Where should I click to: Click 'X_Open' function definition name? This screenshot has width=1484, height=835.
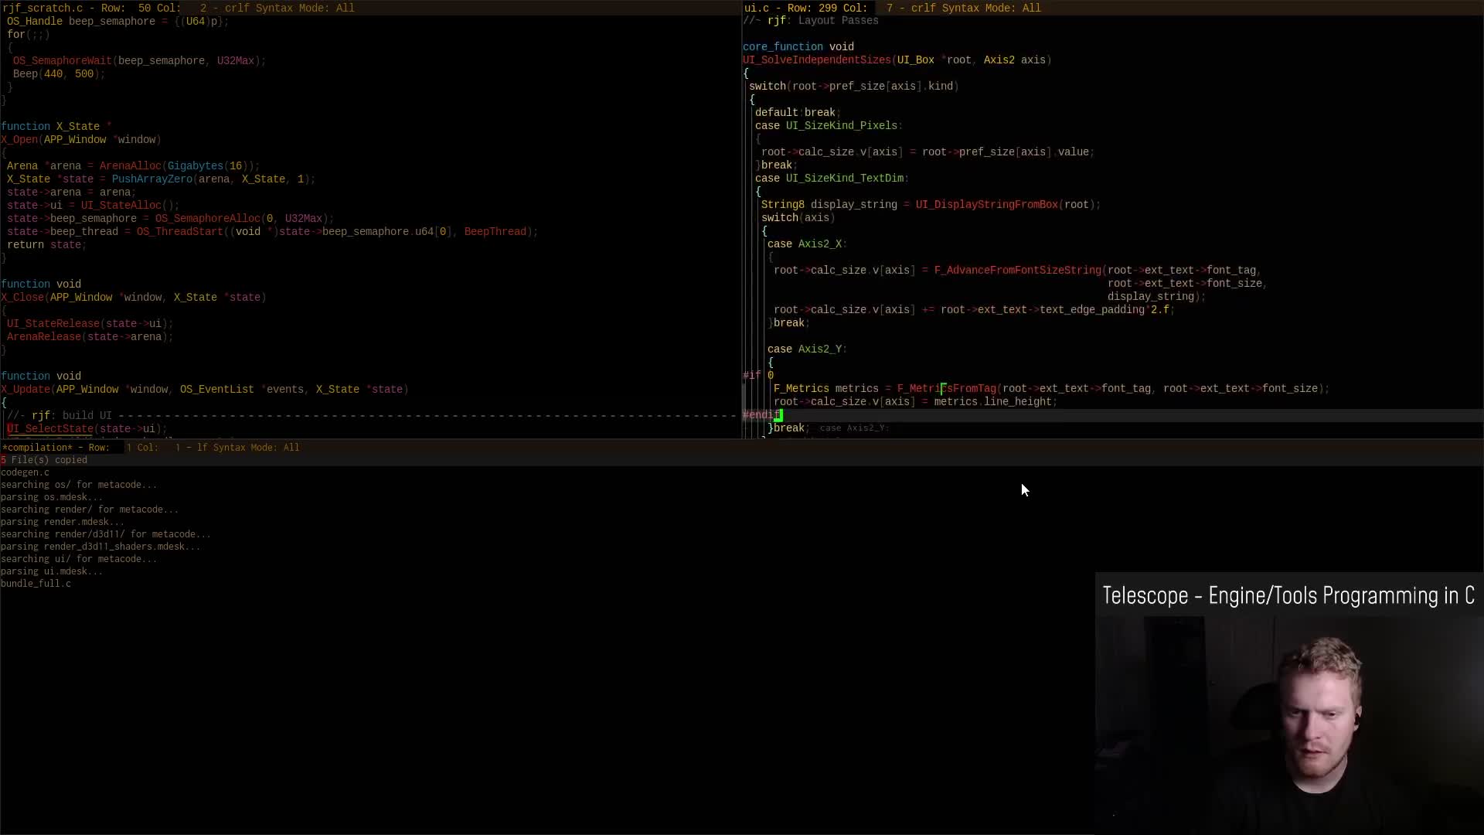click(x=19, y=139)
